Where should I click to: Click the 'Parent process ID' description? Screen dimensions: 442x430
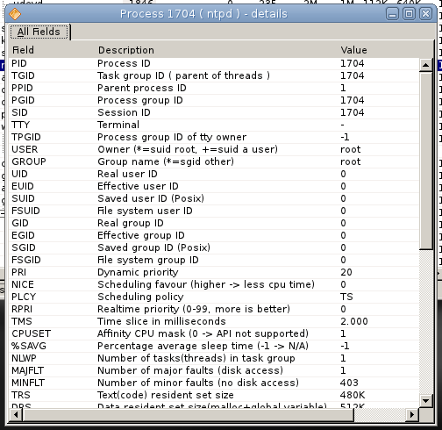click(142, 88)
